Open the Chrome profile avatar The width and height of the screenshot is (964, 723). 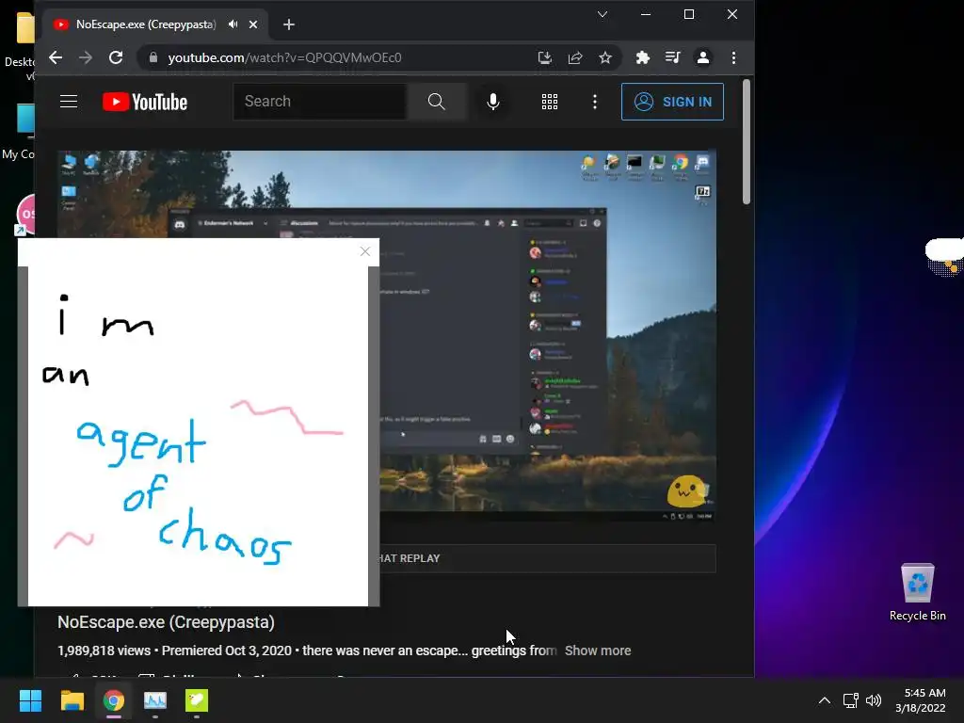click(702, 57)
